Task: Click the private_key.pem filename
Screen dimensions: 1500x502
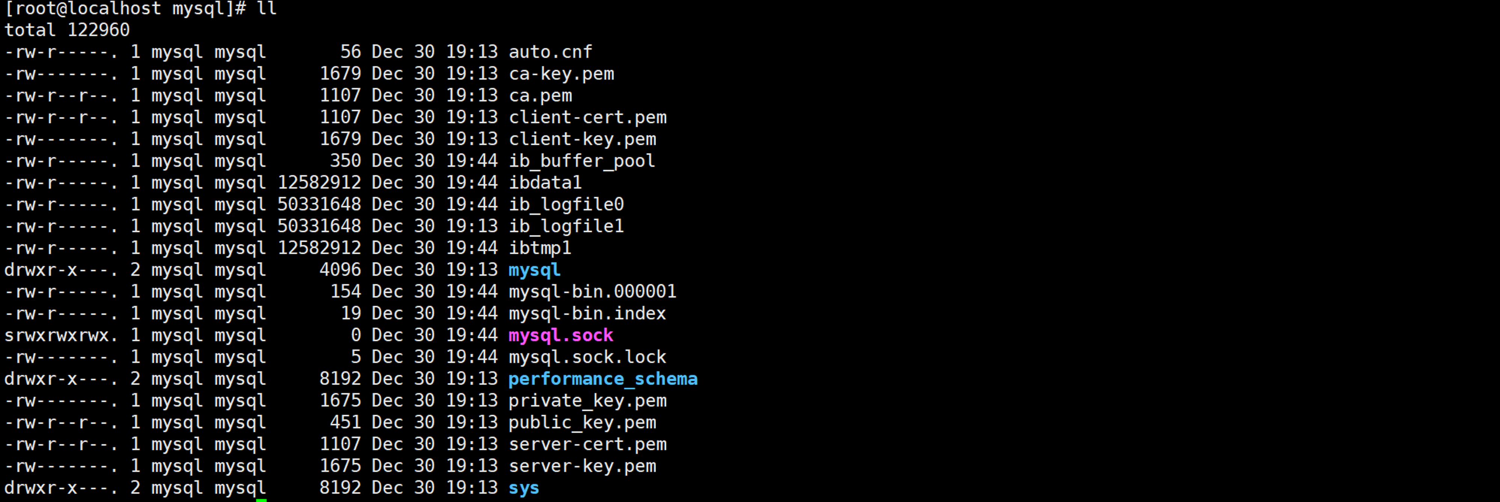Action: 587,401
